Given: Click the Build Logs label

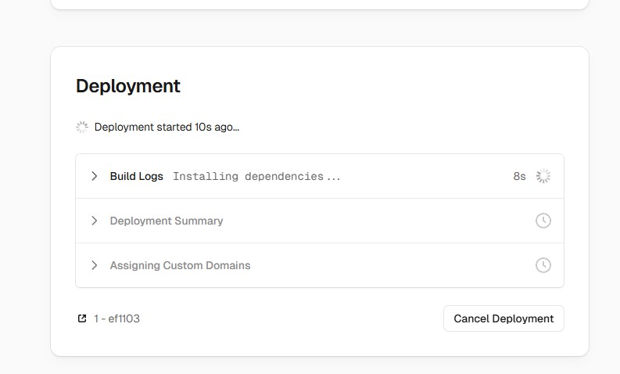Looking at the screenshot, I should click(136, 176).
